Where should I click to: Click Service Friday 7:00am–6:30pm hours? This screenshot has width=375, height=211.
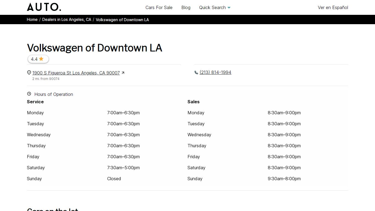124,157
